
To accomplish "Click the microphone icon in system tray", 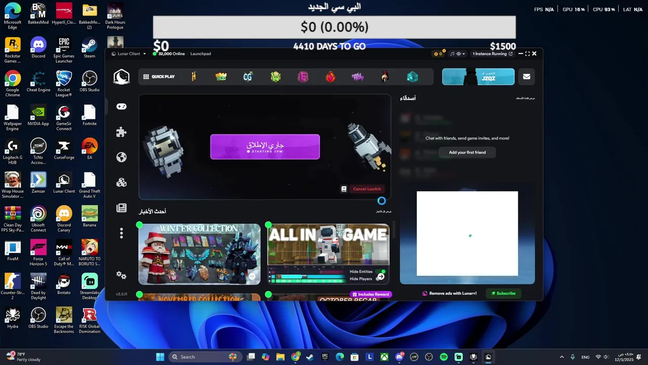I will tap(573, 357).
